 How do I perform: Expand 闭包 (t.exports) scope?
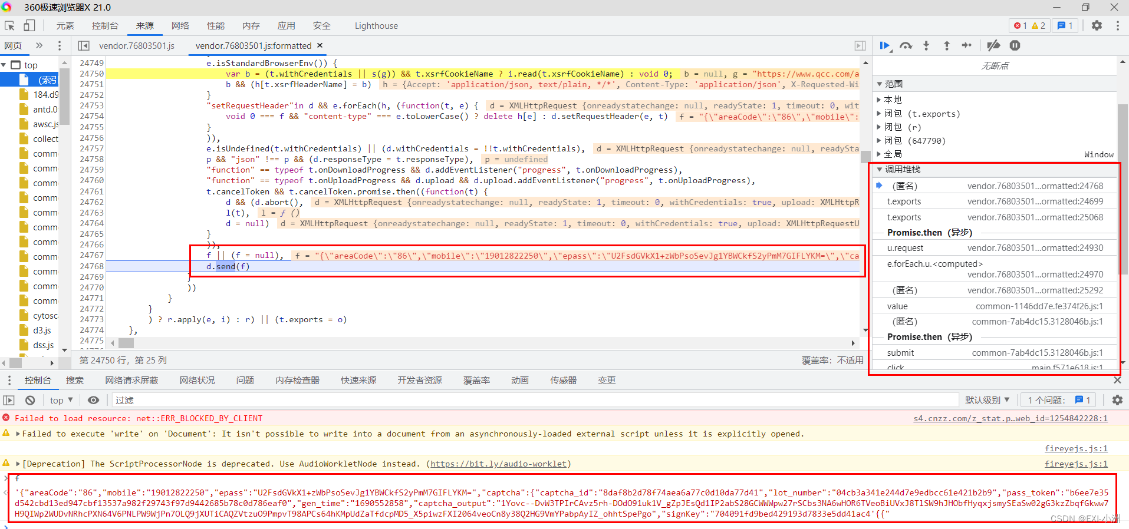pyautogui.click(x=879, y=113)
